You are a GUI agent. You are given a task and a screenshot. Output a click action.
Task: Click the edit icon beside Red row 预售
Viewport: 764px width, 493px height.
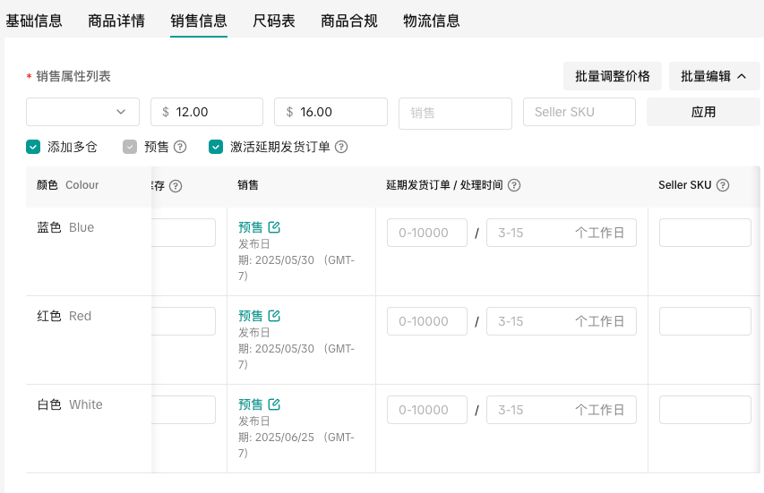tap(275, 316)
